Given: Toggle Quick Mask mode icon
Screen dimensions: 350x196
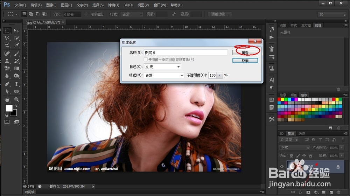Looking at the screenshot, I should tap(7, 122).
